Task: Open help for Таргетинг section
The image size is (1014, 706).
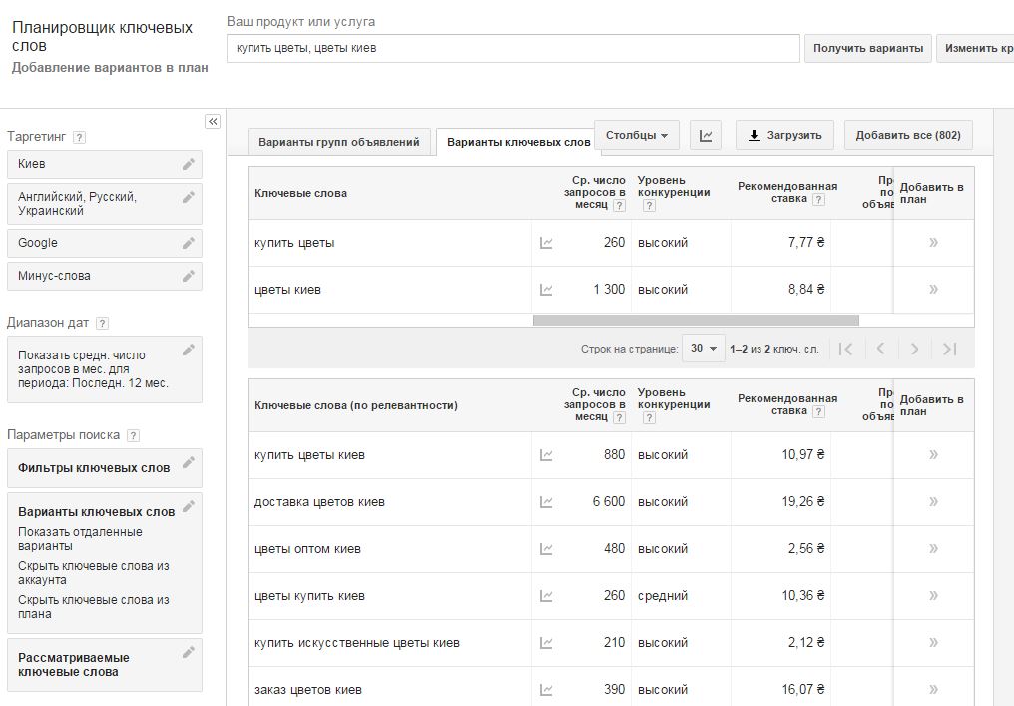Action: [x=80, y=137]
